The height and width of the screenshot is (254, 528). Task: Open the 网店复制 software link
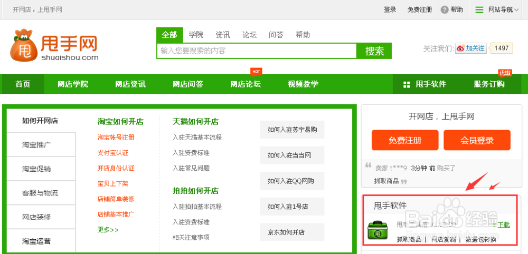(x=444, y=240)
